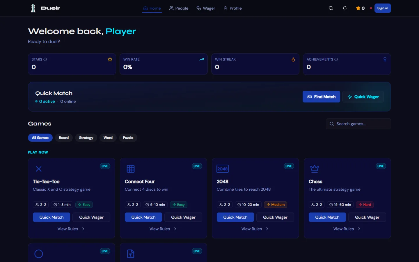Expand View Rules chevron for Tic-Tac-Toe
Screen dimensions: 419x262
tap(83, 229)
